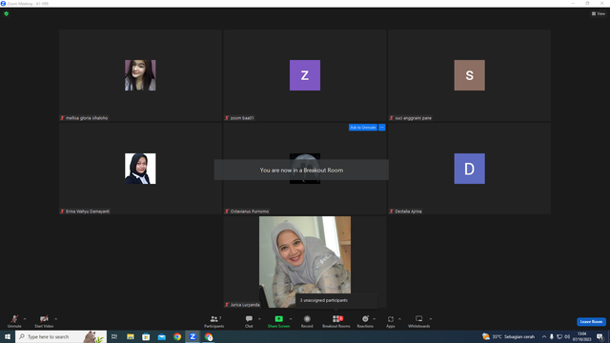The height and width of the screenshot is (343, 610).
Task: Expand the arrow beside Apps
Action: (399, 319)
